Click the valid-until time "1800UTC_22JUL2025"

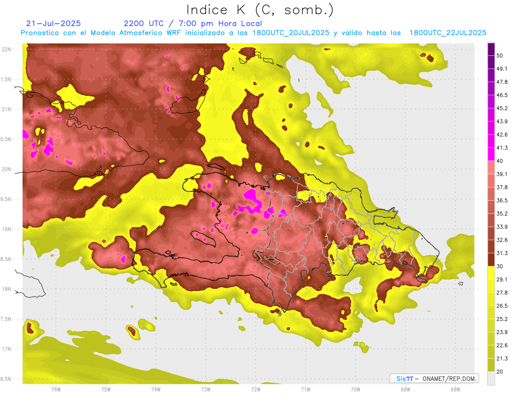point(448,33)
